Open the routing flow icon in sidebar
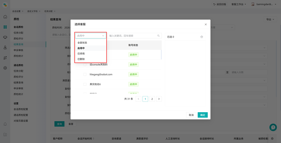281x143 pixels. pos(5,58)
